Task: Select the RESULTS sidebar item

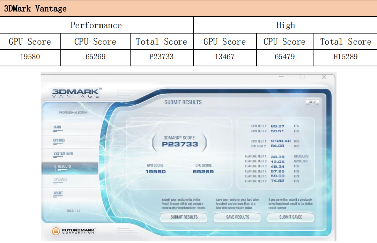Action: (x=64, y=167)
